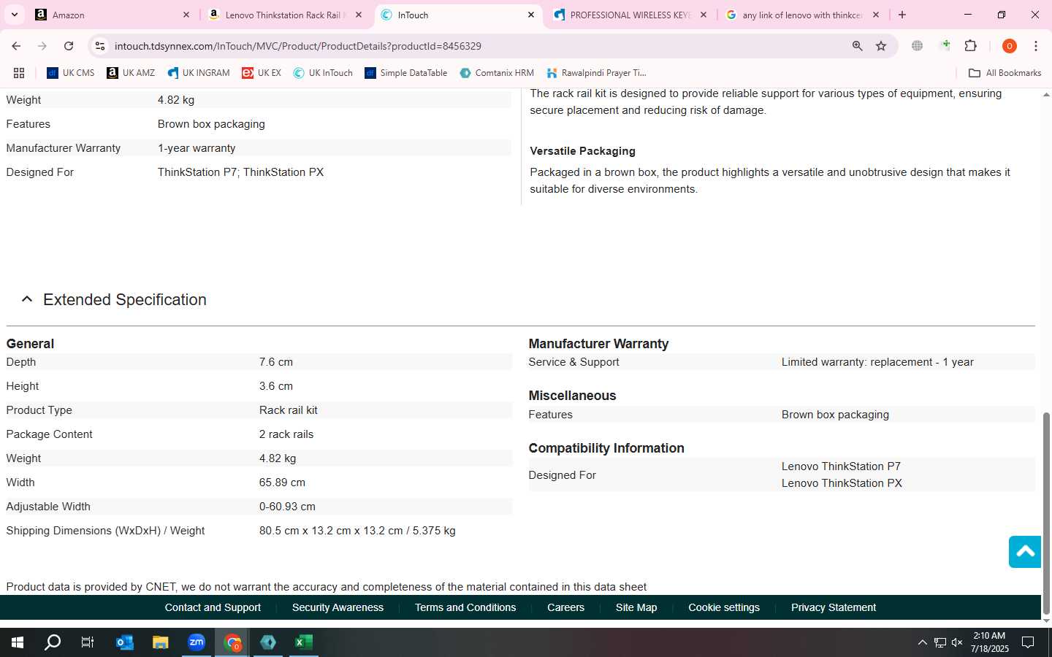Open the Windows Start menu

tap(18, 642)
